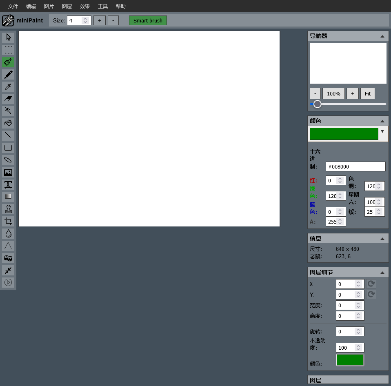Open the 文件 menu

click(x=13, y=6)
